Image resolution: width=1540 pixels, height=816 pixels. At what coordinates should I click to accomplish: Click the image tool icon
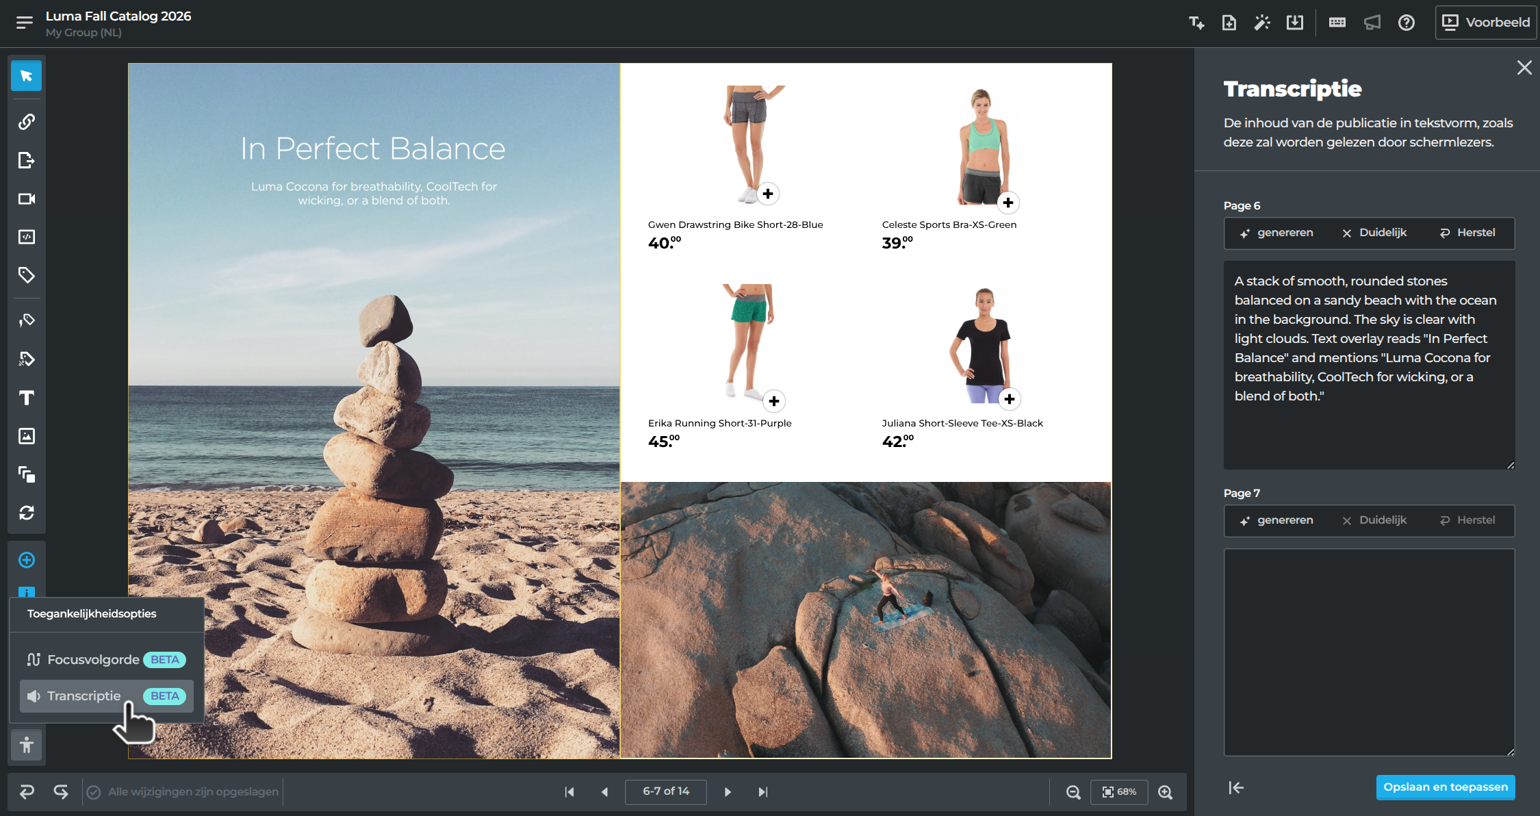(x=26, y=436)
